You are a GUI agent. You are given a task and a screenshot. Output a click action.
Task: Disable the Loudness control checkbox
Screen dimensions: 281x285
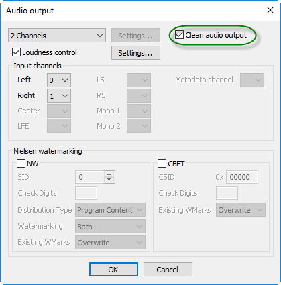pyautogui.click(x=16, y=52)
